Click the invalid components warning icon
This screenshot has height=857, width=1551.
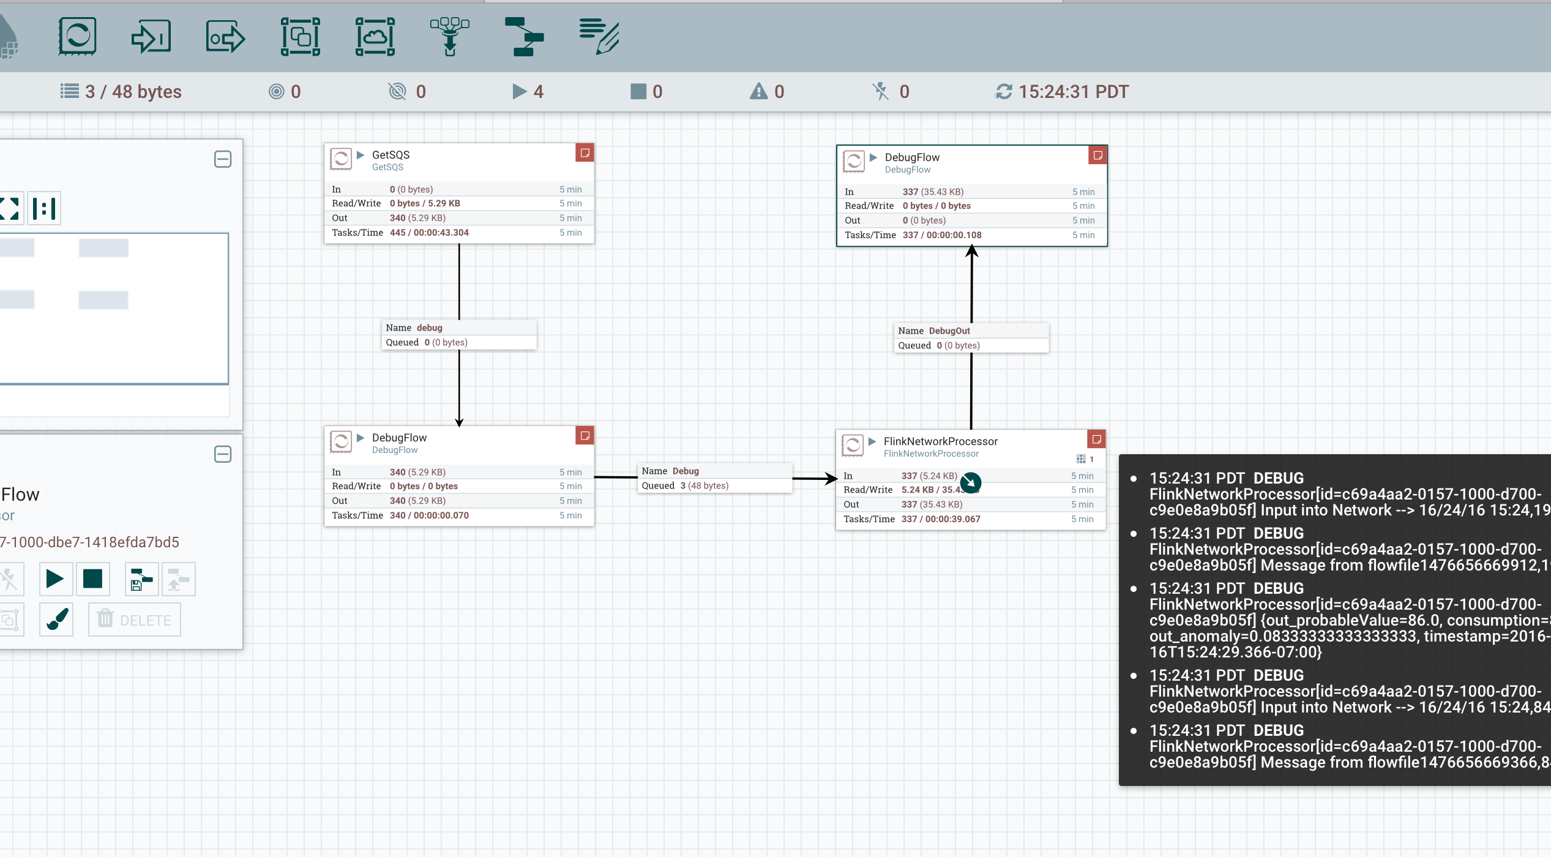click(x=758, y=91)
